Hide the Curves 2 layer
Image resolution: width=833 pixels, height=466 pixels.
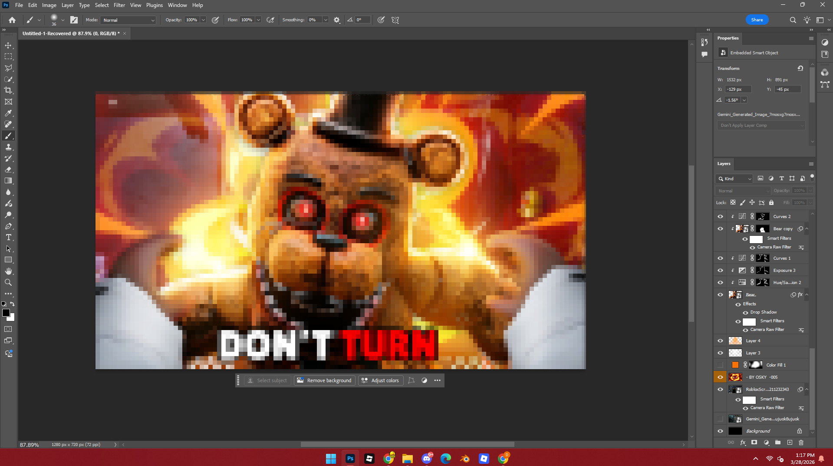720,216
